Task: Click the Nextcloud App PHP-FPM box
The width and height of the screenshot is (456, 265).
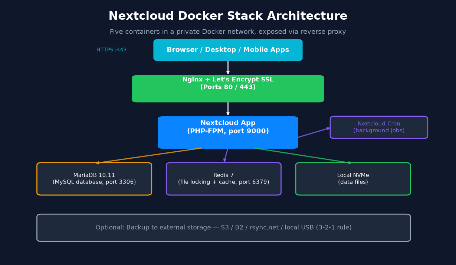Action: 228,132
